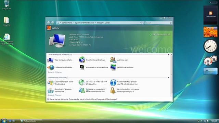219x123 pixels.
Task: Click Windows Vista Ultimate text
Action: pos(79,35)
